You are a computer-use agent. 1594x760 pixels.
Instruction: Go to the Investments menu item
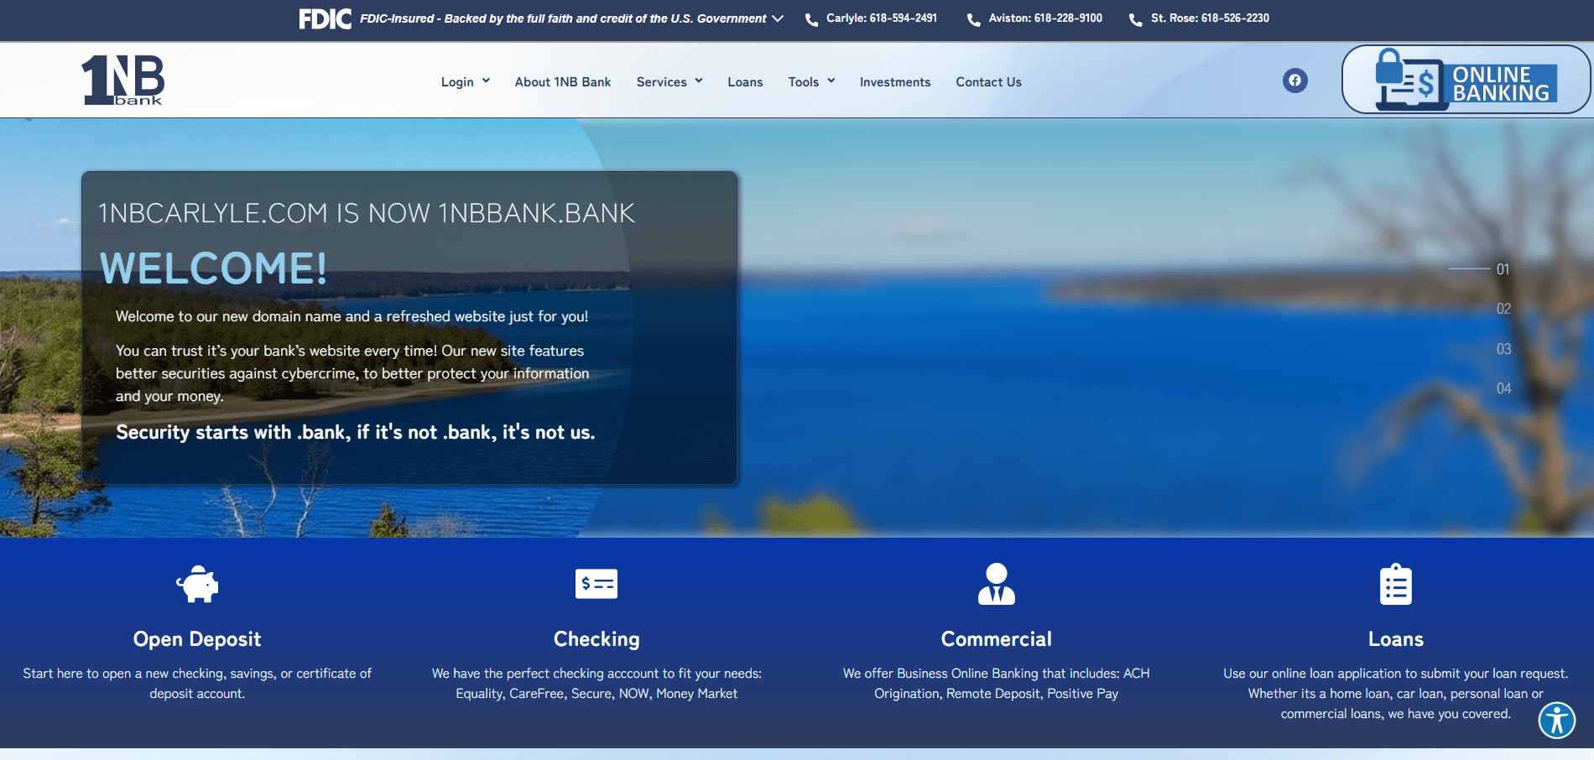click(894, 82)
